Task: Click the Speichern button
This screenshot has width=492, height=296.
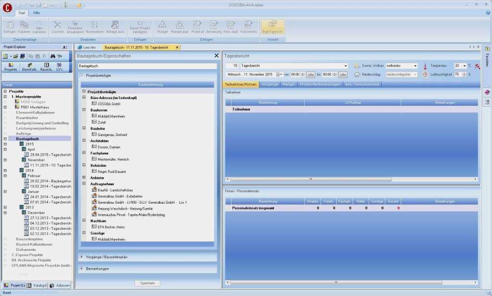Action: (147, 283)
